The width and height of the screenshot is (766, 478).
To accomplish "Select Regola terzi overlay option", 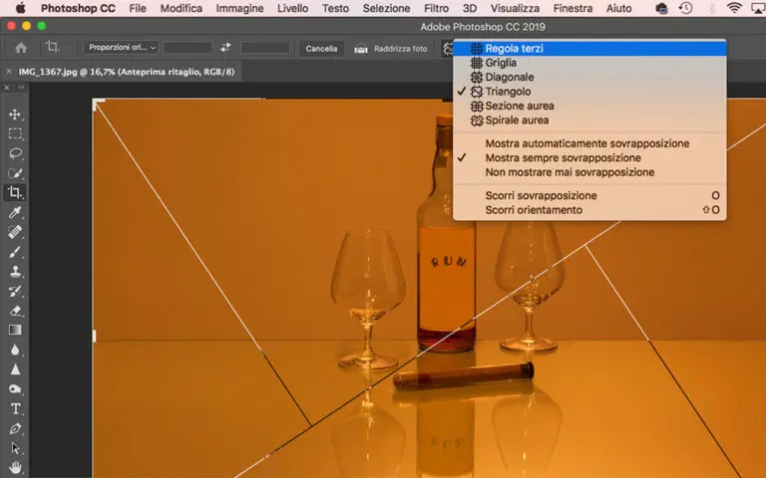I will tap(514, 48).
